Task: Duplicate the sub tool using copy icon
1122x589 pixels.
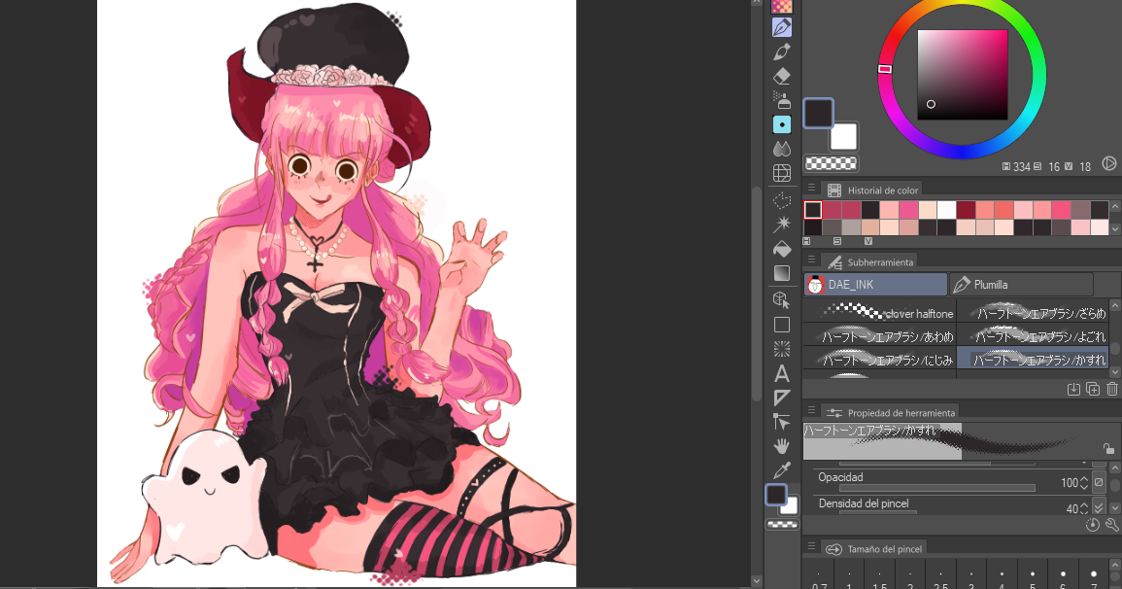Action: [x=1093, y=389]
